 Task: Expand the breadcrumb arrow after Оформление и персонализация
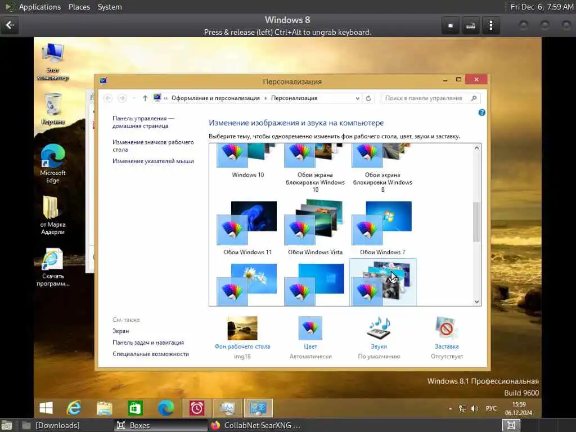tap(265, 98)
